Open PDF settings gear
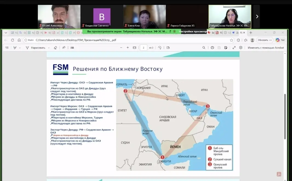Screen dimensions: 292x181 point(241,48)
